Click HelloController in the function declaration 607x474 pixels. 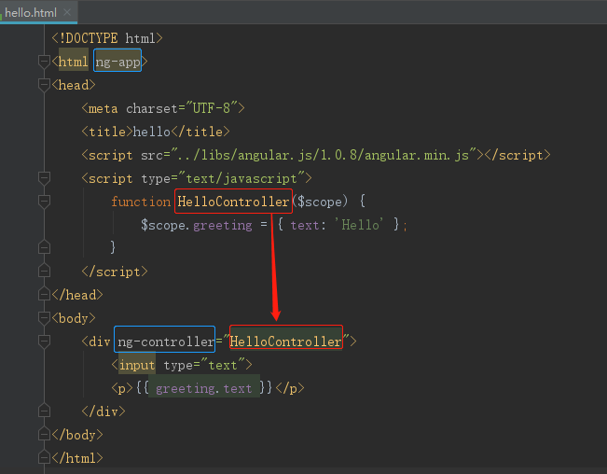click(233, 202)
